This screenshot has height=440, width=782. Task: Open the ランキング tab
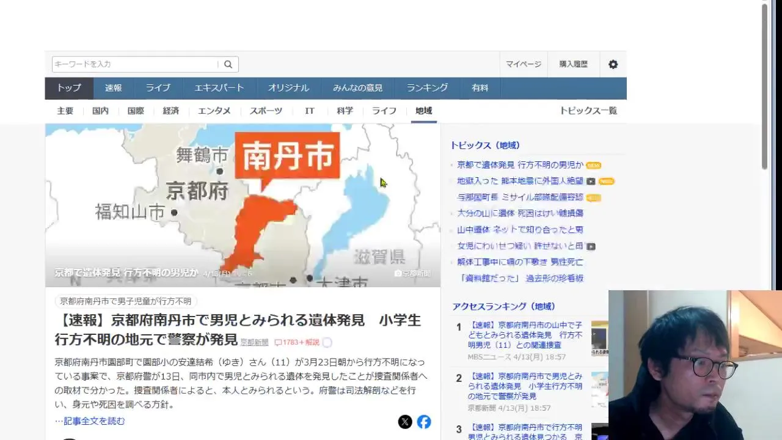(427, 88)
